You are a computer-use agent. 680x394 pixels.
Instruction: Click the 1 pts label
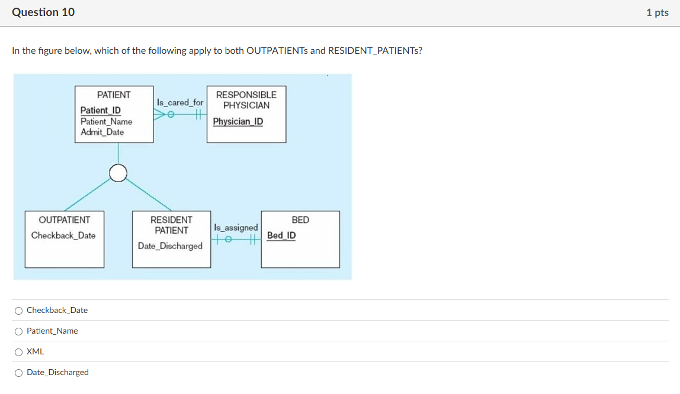(x=657, y=12)
